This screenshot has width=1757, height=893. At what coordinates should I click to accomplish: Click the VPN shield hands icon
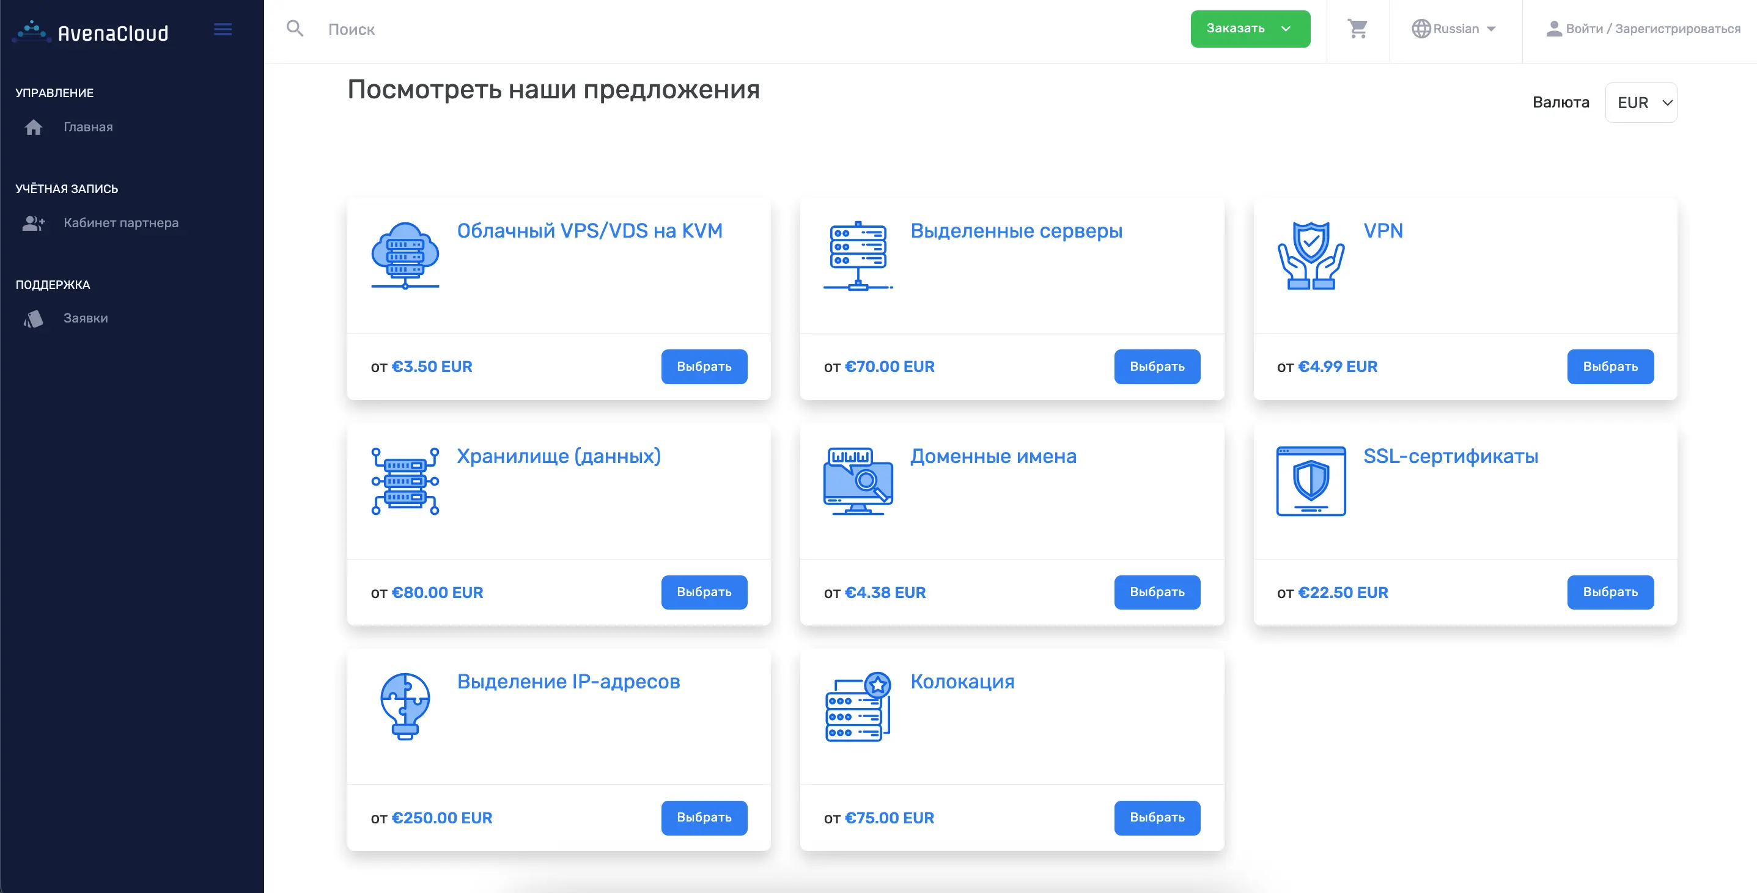[1310, 256]
